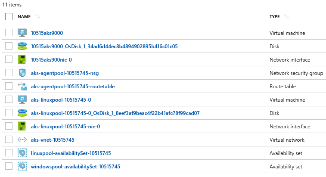
Task: Select the aks-agentpool-10515745-routetable checkbox
Action: tap(9, 86)
